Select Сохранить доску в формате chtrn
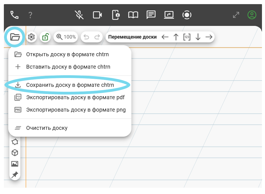The width and height of the screenshot is (265, 194). pos(70,85)
